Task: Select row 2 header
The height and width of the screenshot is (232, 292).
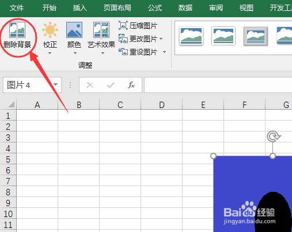Action: (8, 126)
